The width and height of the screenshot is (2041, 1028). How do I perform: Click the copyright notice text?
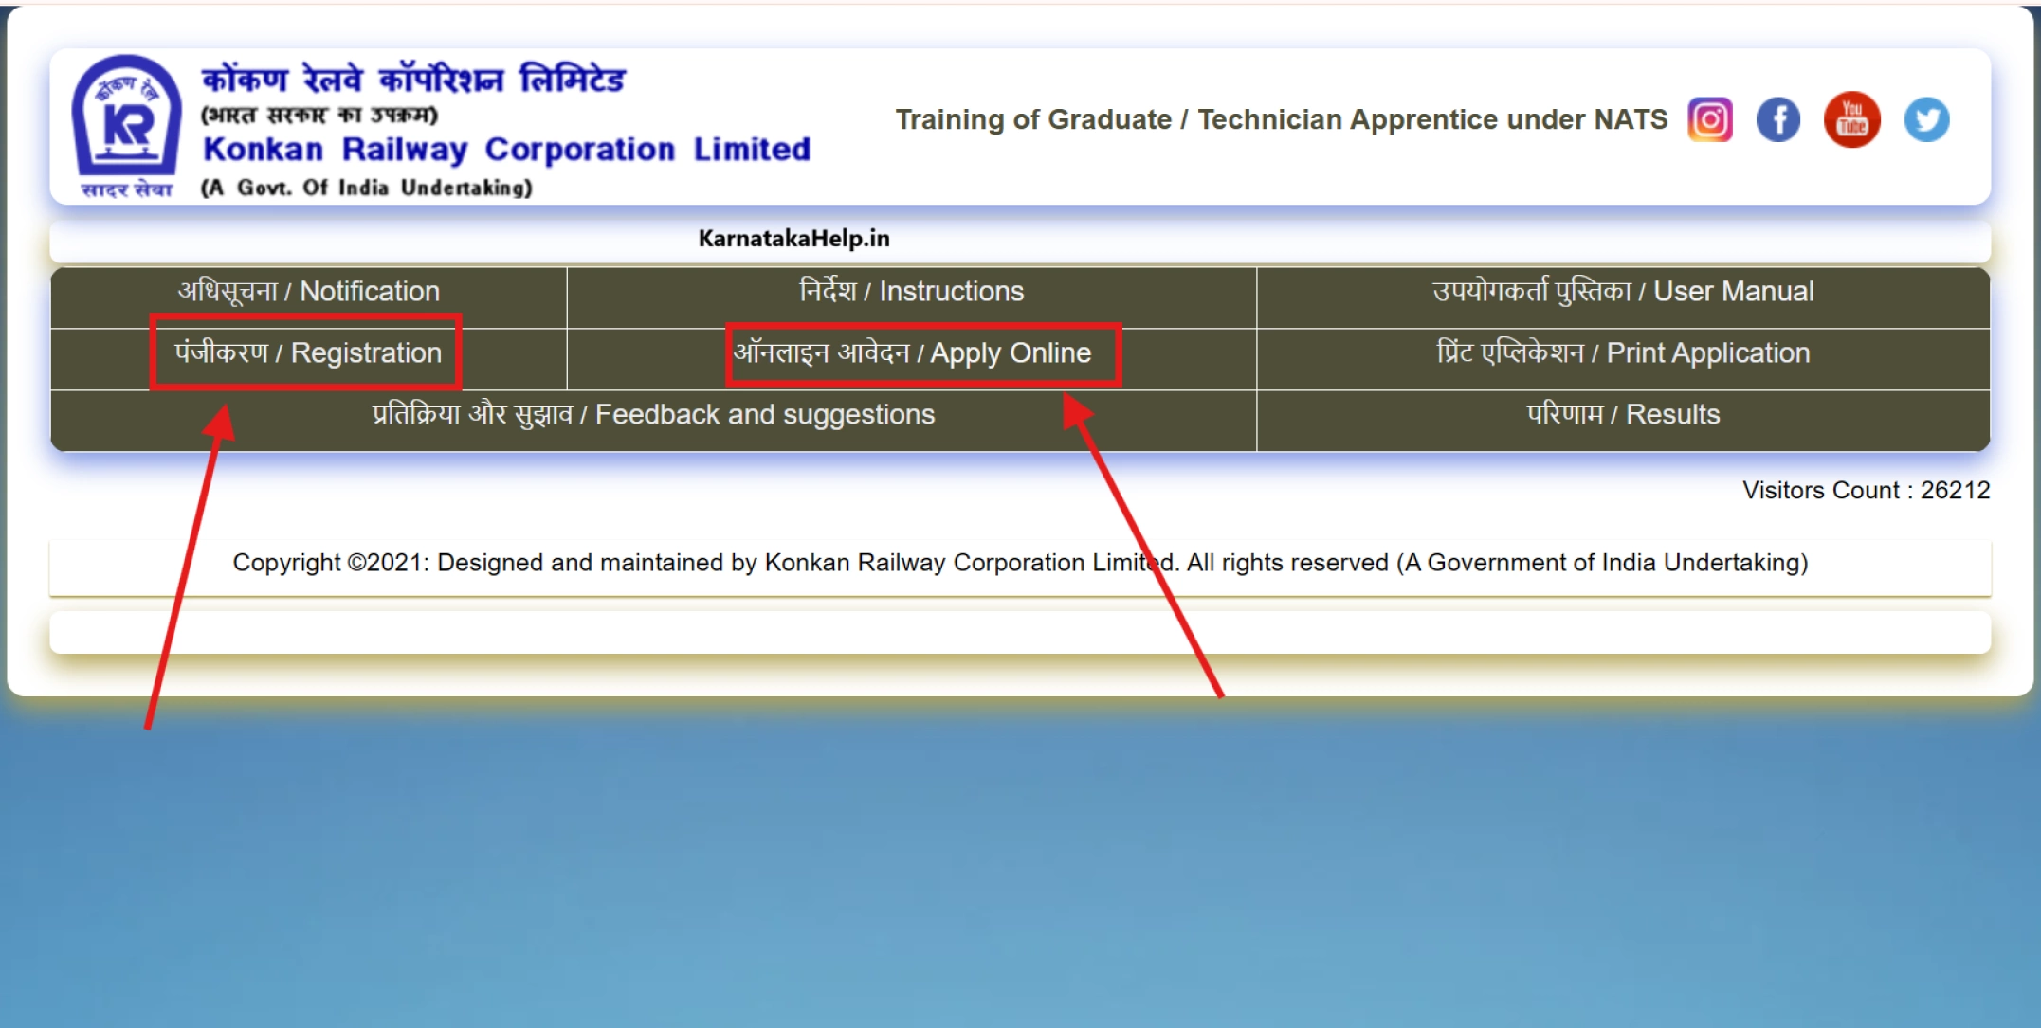click(1020, 561)
